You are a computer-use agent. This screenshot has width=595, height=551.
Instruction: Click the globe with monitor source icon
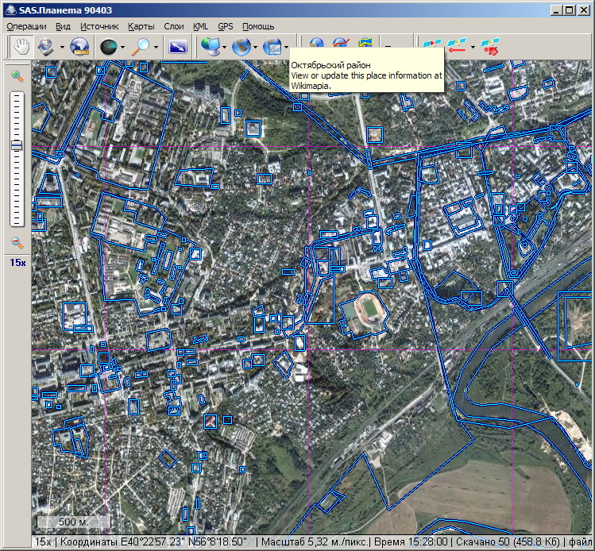pos(211,47)
